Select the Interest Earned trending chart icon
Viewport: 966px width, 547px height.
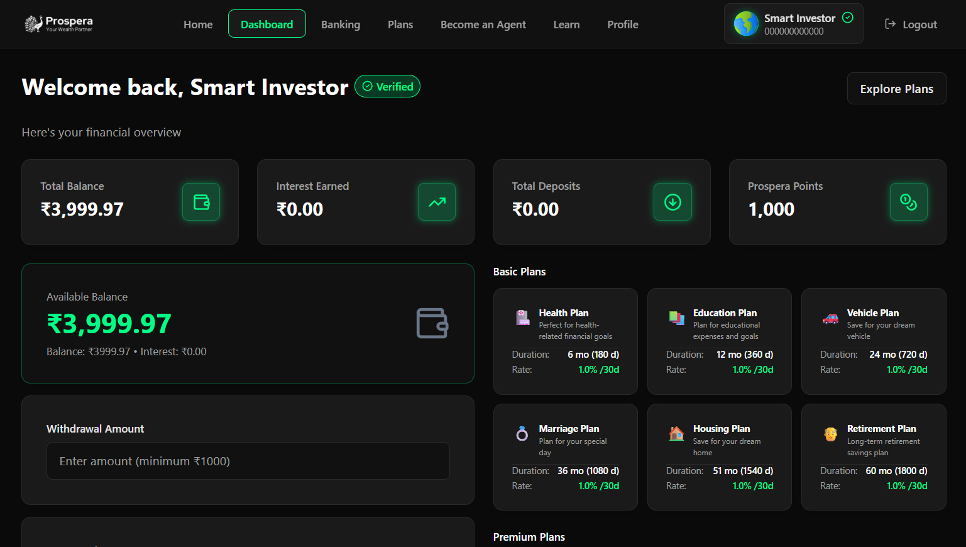(436, 202)
